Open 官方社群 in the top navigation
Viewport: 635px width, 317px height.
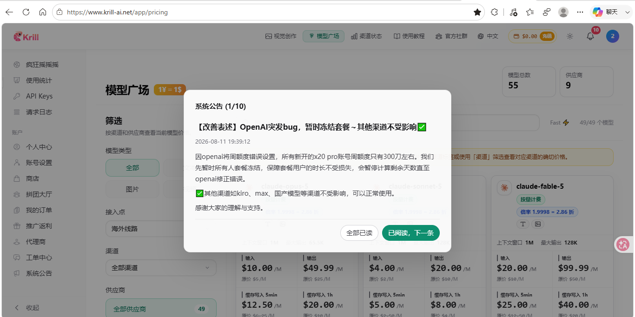point(452,36)
